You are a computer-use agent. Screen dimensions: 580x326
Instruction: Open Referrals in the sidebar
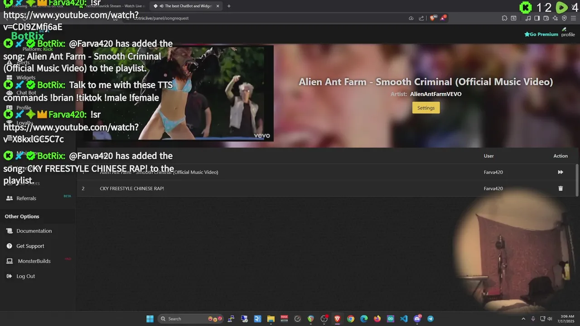(x=26, y=198)
